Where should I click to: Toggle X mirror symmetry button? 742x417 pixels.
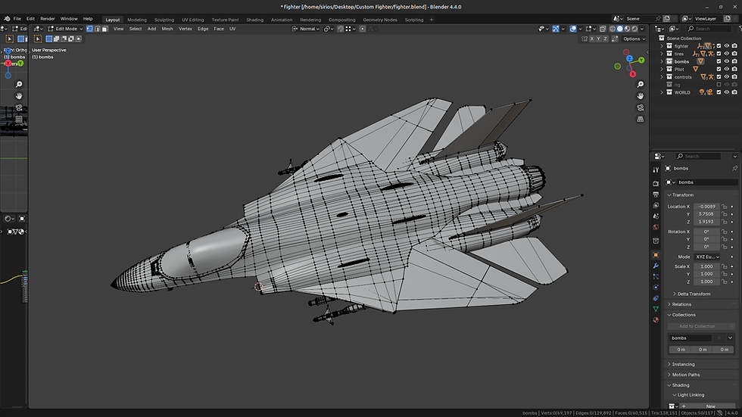click(x=591, y=39)
